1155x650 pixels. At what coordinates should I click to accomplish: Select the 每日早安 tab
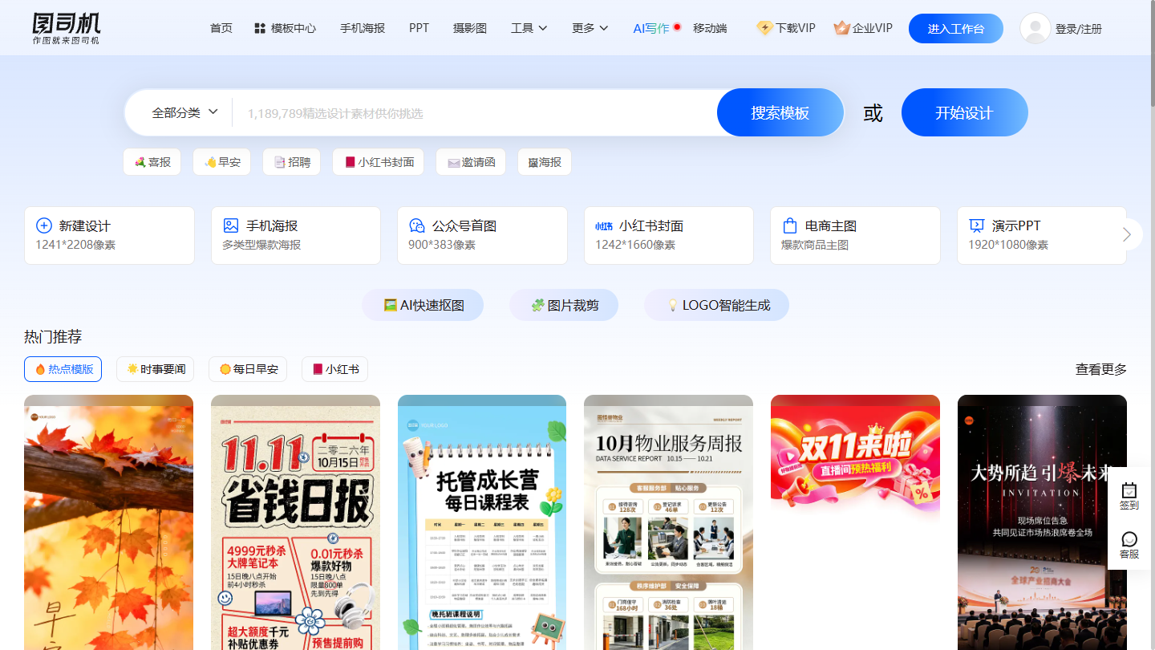[249, 369]
